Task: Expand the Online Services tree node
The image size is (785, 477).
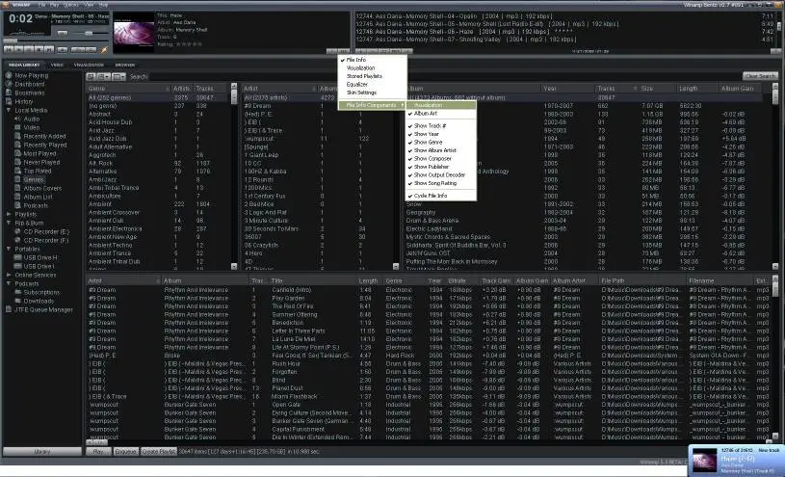Action: point(9,275)
